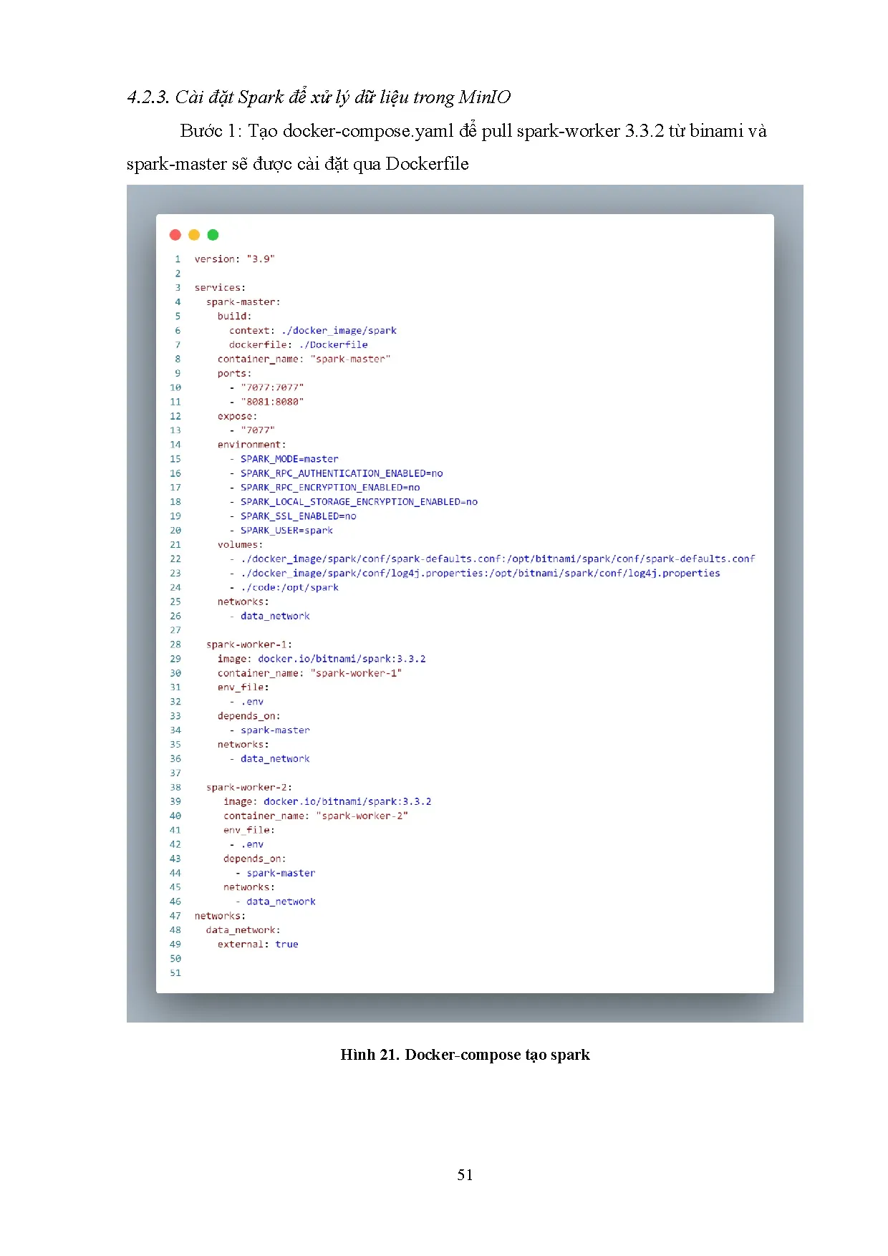Click the './code:/opt/spark' volume entry
Image resolution: width=888 pixels, height=1256 pixels.
tap(289, 587)
